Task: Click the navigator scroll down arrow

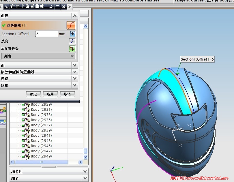Action: point(85,157)
